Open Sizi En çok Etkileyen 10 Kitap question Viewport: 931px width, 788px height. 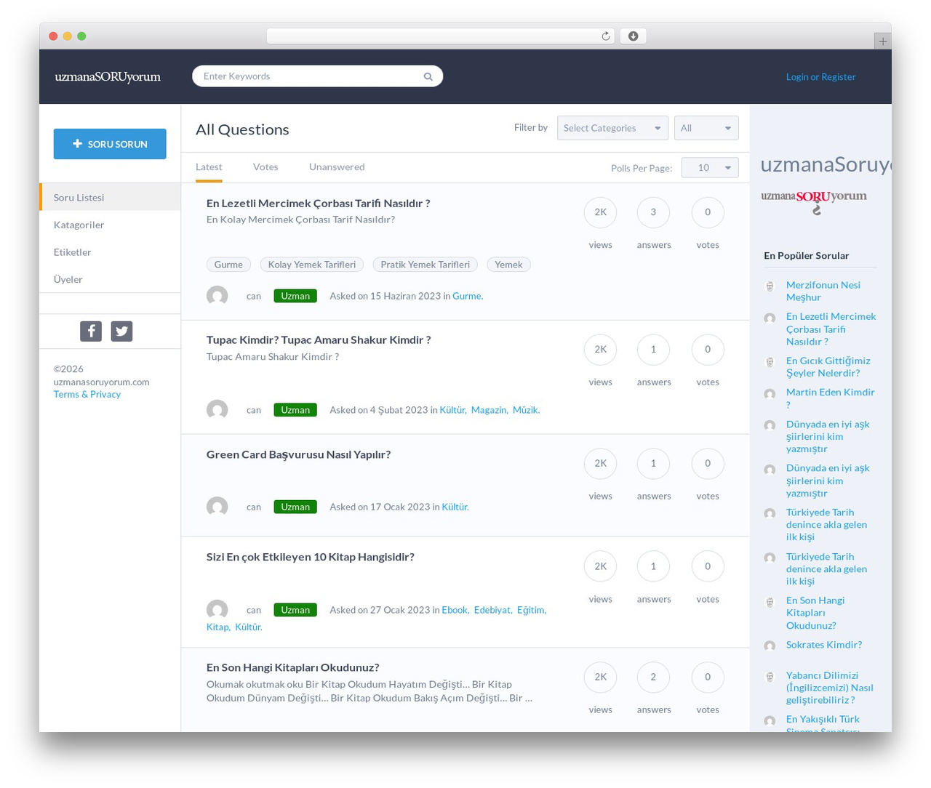point(311,558)
